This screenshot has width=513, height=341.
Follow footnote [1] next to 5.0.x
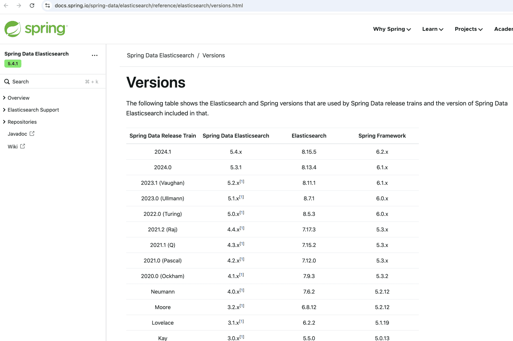pos(242,213)
